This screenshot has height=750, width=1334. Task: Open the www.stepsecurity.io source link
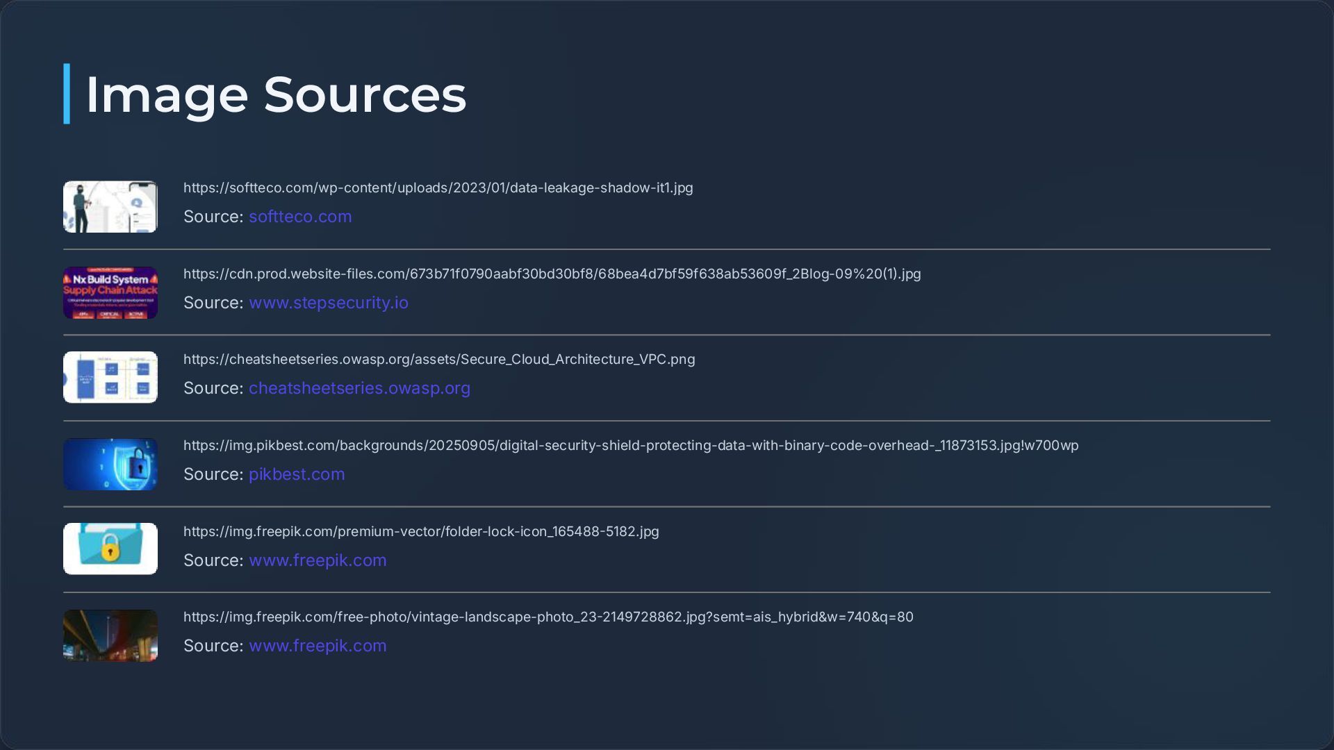[329, 303]
